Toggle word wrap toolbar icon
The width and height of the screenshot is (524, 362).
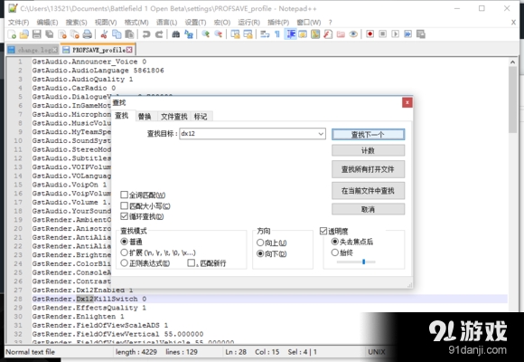265,34
